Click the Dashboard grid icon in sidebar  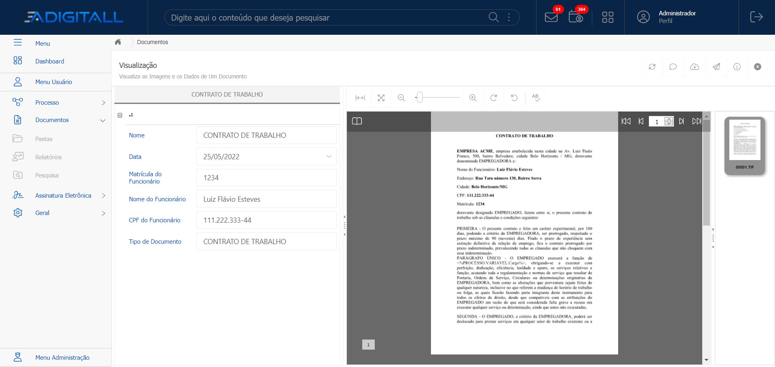(18, 61)
